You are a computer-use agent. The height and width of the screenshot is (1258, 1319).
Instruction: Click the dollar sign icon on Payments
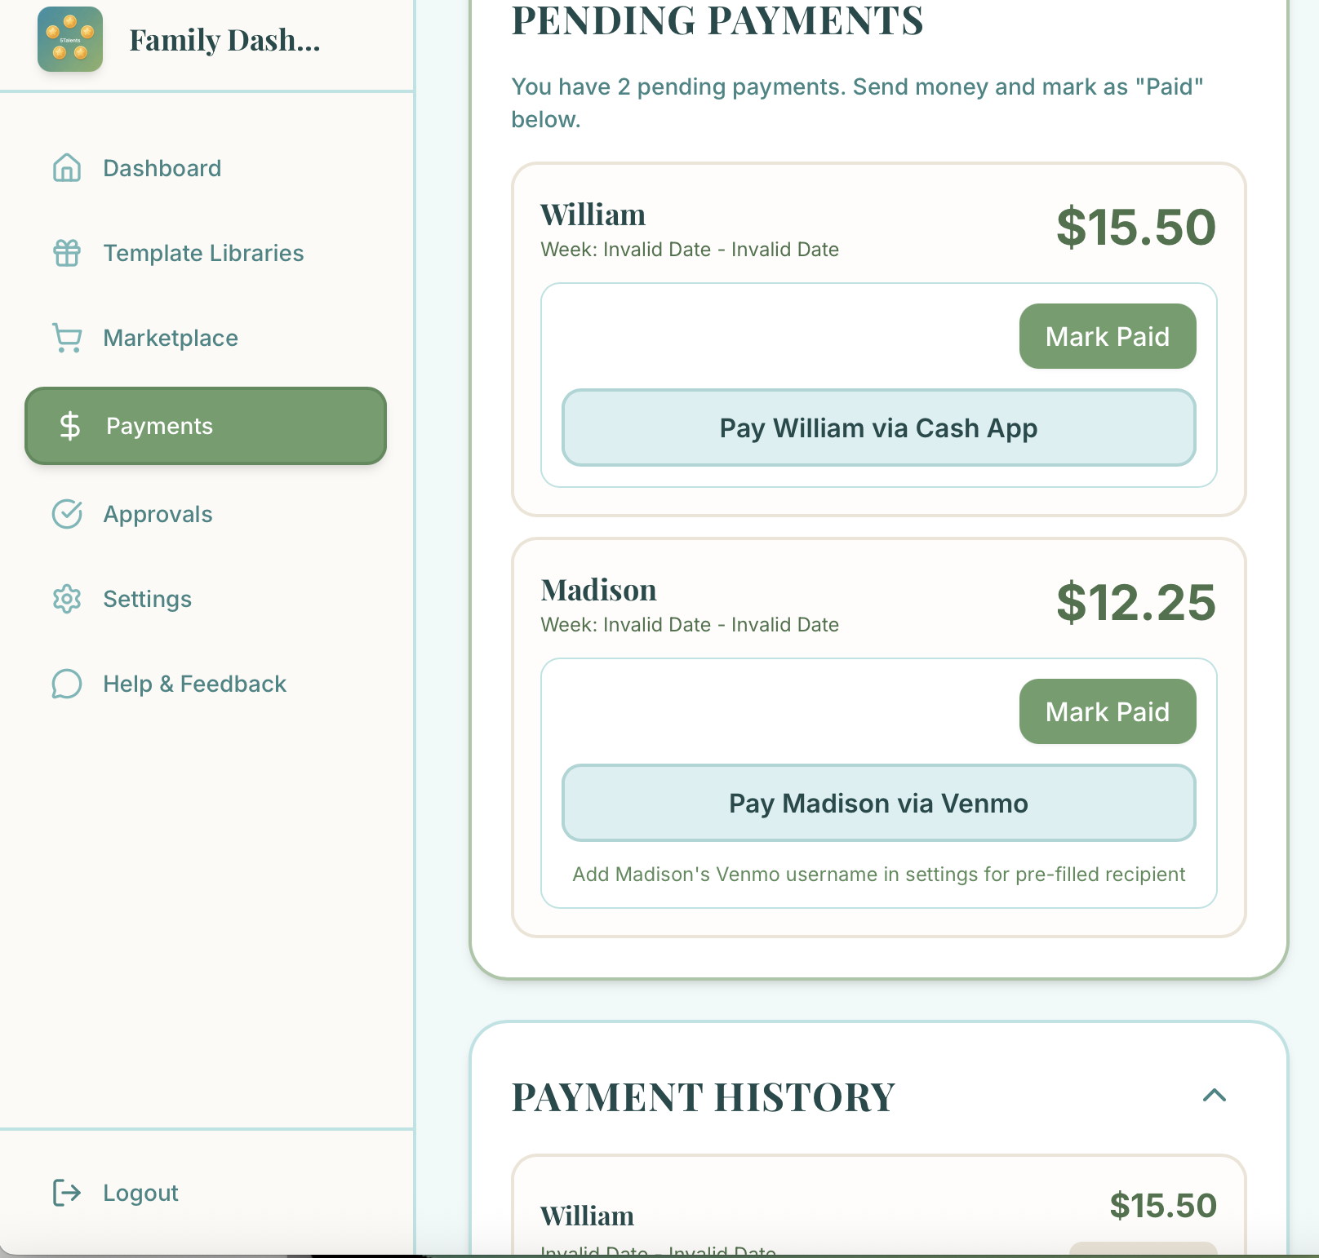70,426
